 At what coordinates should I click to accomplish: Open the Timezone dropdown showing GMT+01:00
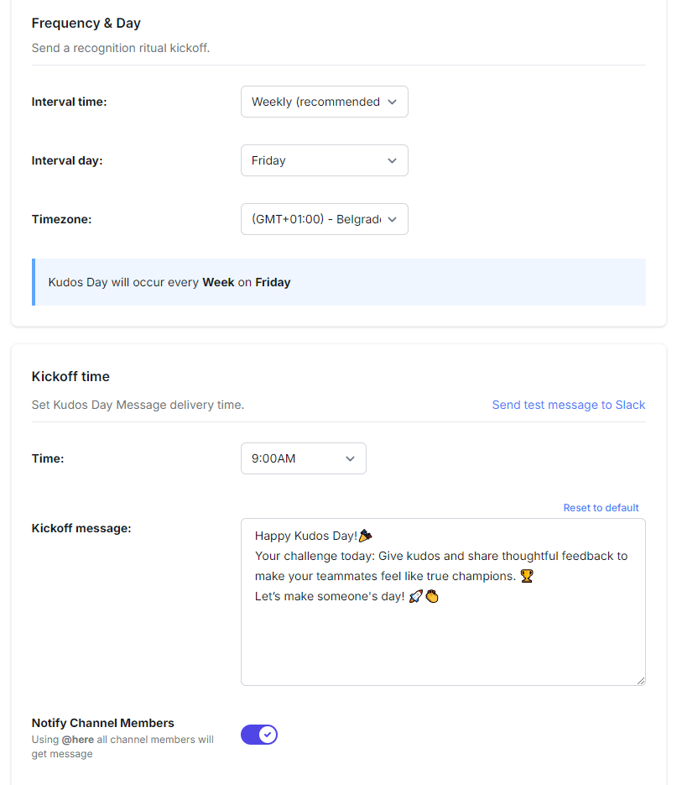click(324, 219)
